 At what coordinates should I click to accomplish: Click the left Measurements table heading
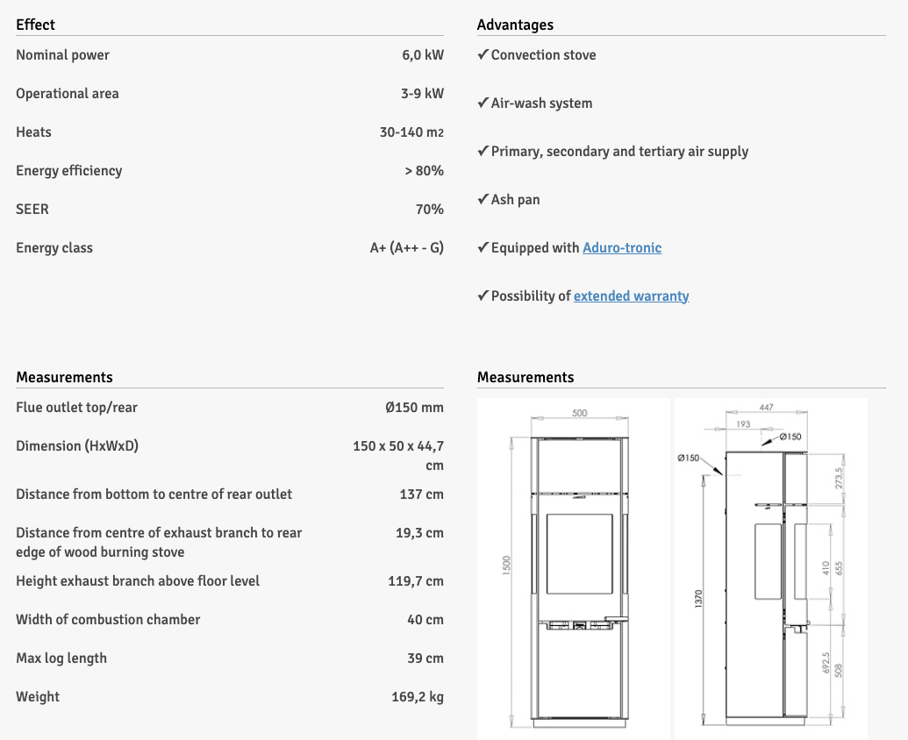(x=64, y=377)
